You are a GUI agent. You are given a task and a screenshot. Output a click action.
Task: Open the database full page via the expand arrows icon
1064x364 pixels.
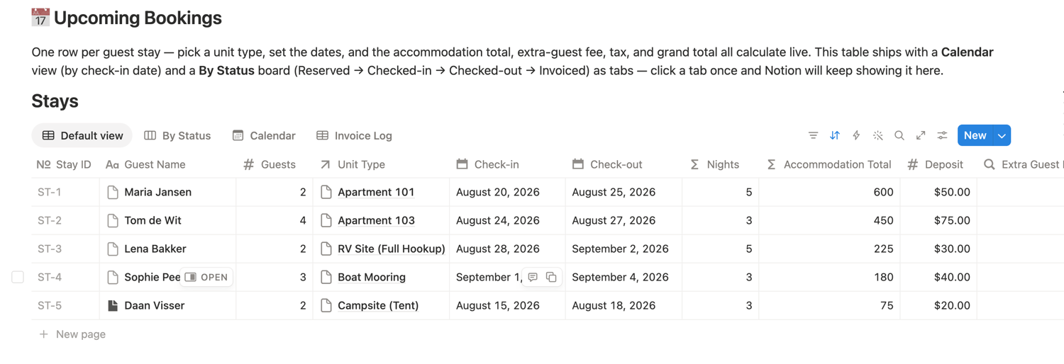tap(921, 135)
